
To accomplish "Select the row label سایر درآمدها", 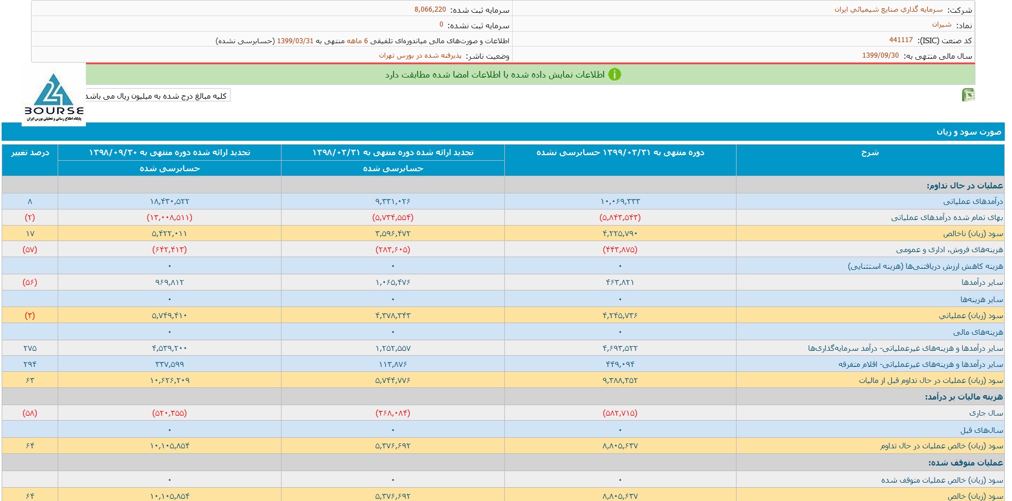I will 982,282.
